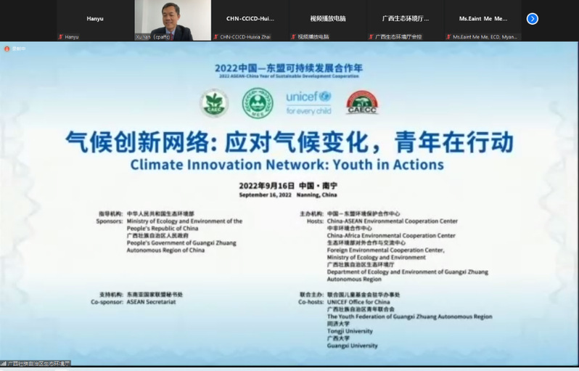Click CHN-CCICD-Huixia Zhai's muted microphone icon
Image resolution: width=579 pixels, height=371 pixels.
click(x=215, y=36)
